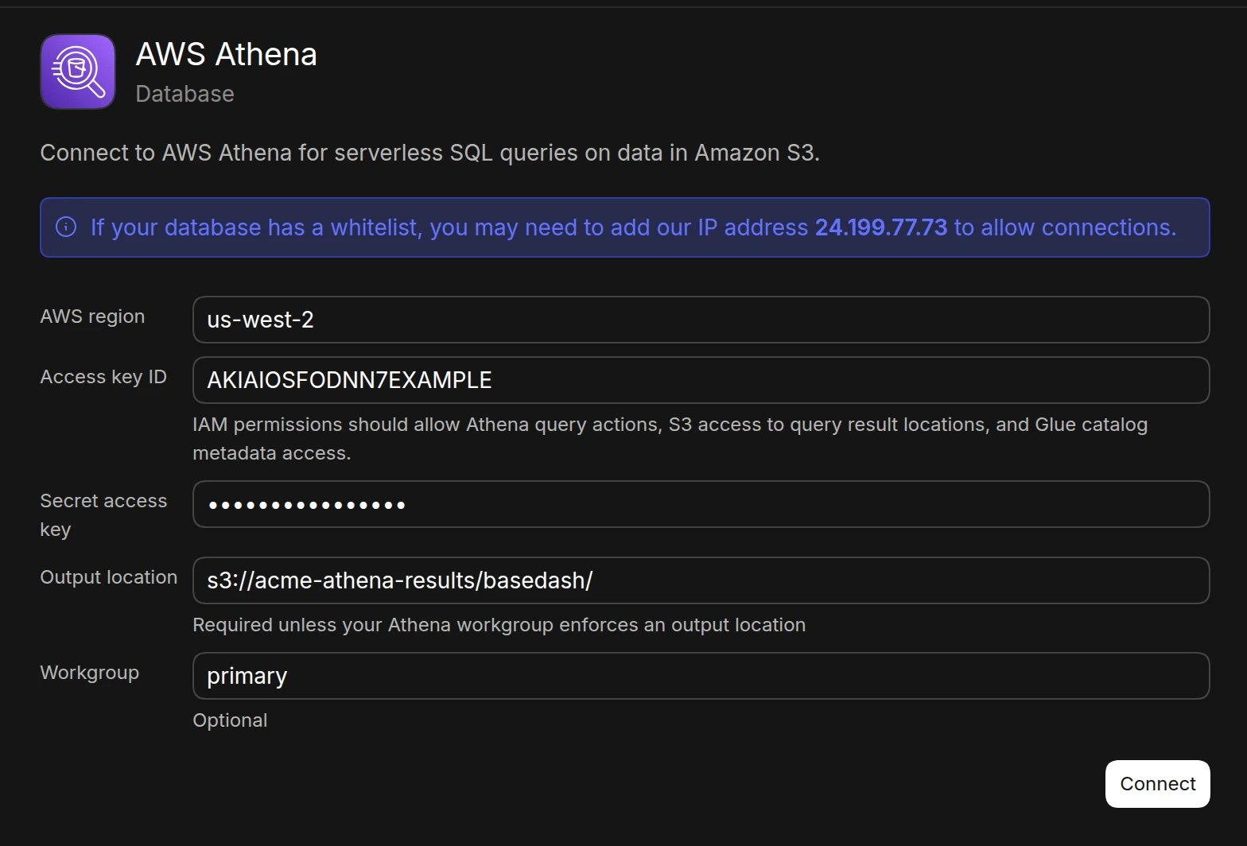The image size is (1247, 846).
Task: Click into the Workgroup field
Action: coord(701,676)
